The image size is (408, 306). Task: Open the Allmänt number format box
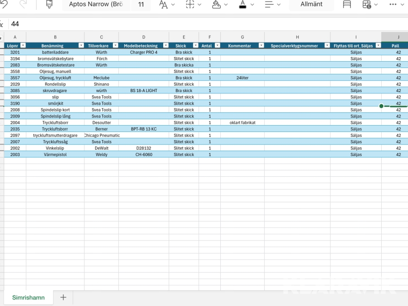pyautogui.click(x=311, y=5)
